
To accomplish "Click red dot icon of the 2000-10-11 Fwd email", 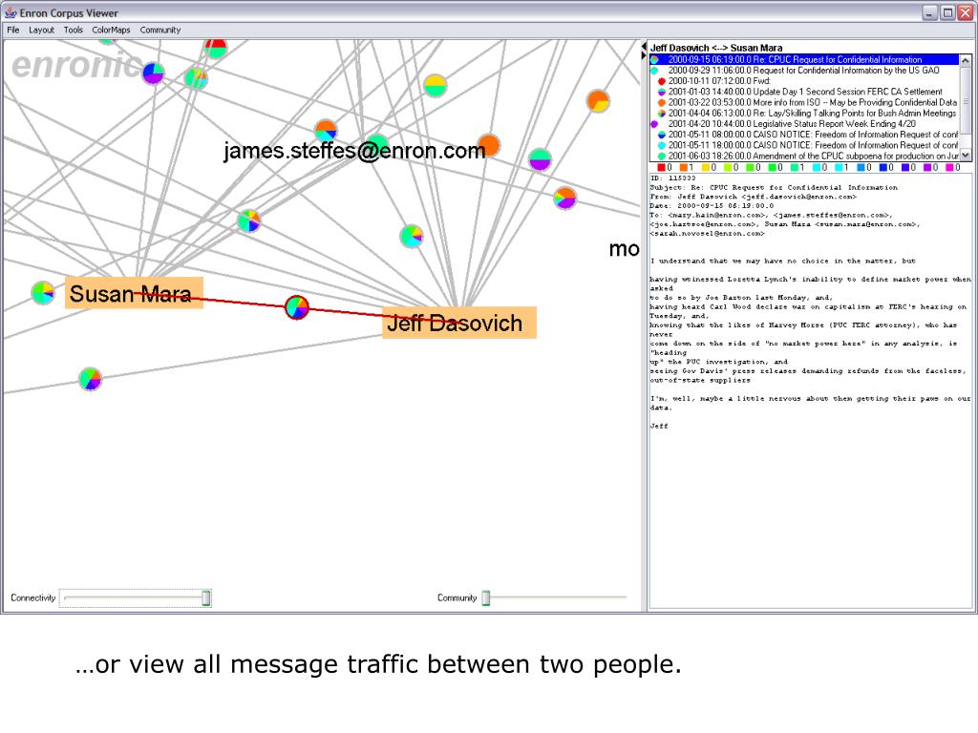I will [662, 81].
